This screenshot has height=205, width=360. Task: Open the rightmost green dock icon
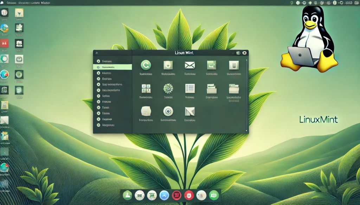(213, 195)
